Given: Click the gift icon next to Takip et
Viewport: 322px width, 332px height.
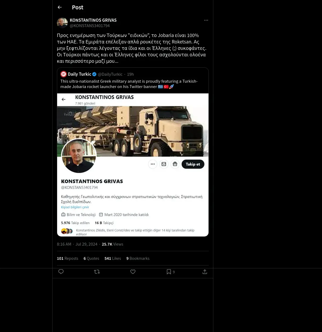Looking at the screenshot, I should click(x=175, y=164).
